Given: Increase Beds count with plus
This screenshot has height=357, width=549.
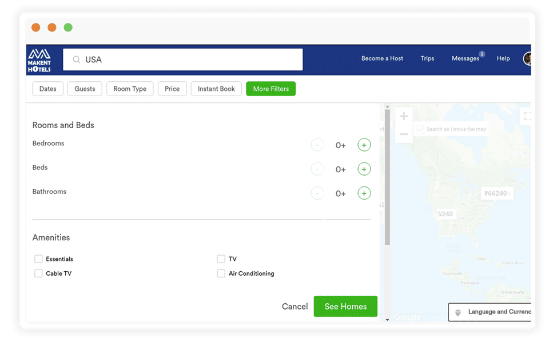Looking at the screenshot, I should pos(364,169).
